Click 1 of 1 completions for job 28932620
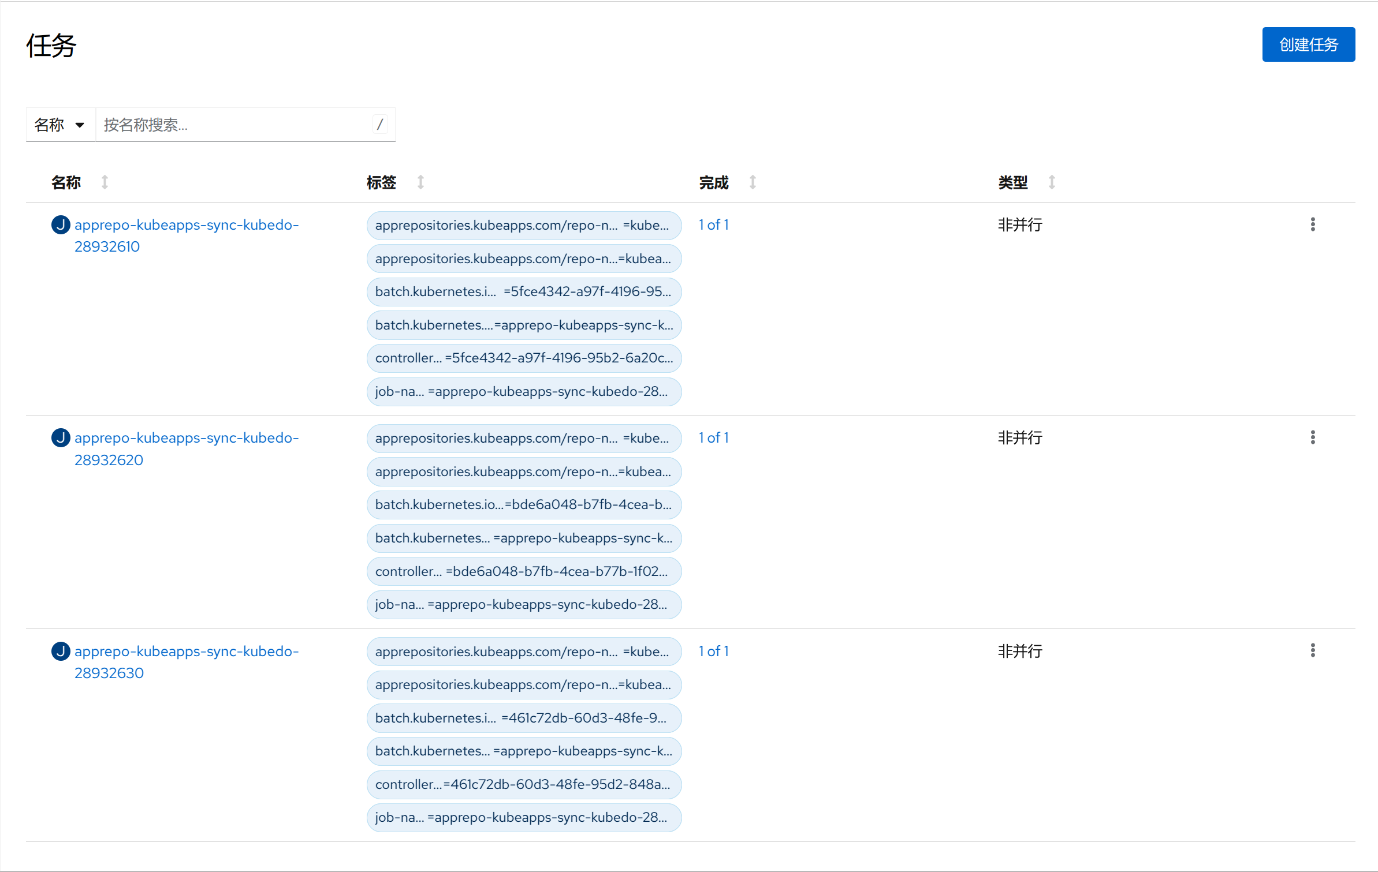The height and width of the screenshot is (872, 1378). (713, 437)
